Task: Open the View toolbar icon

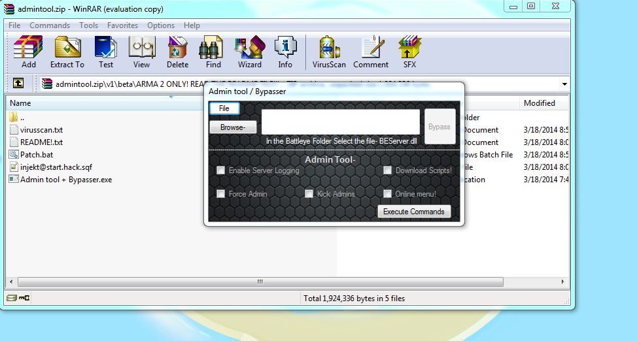Action: click(x=141, y=51)
